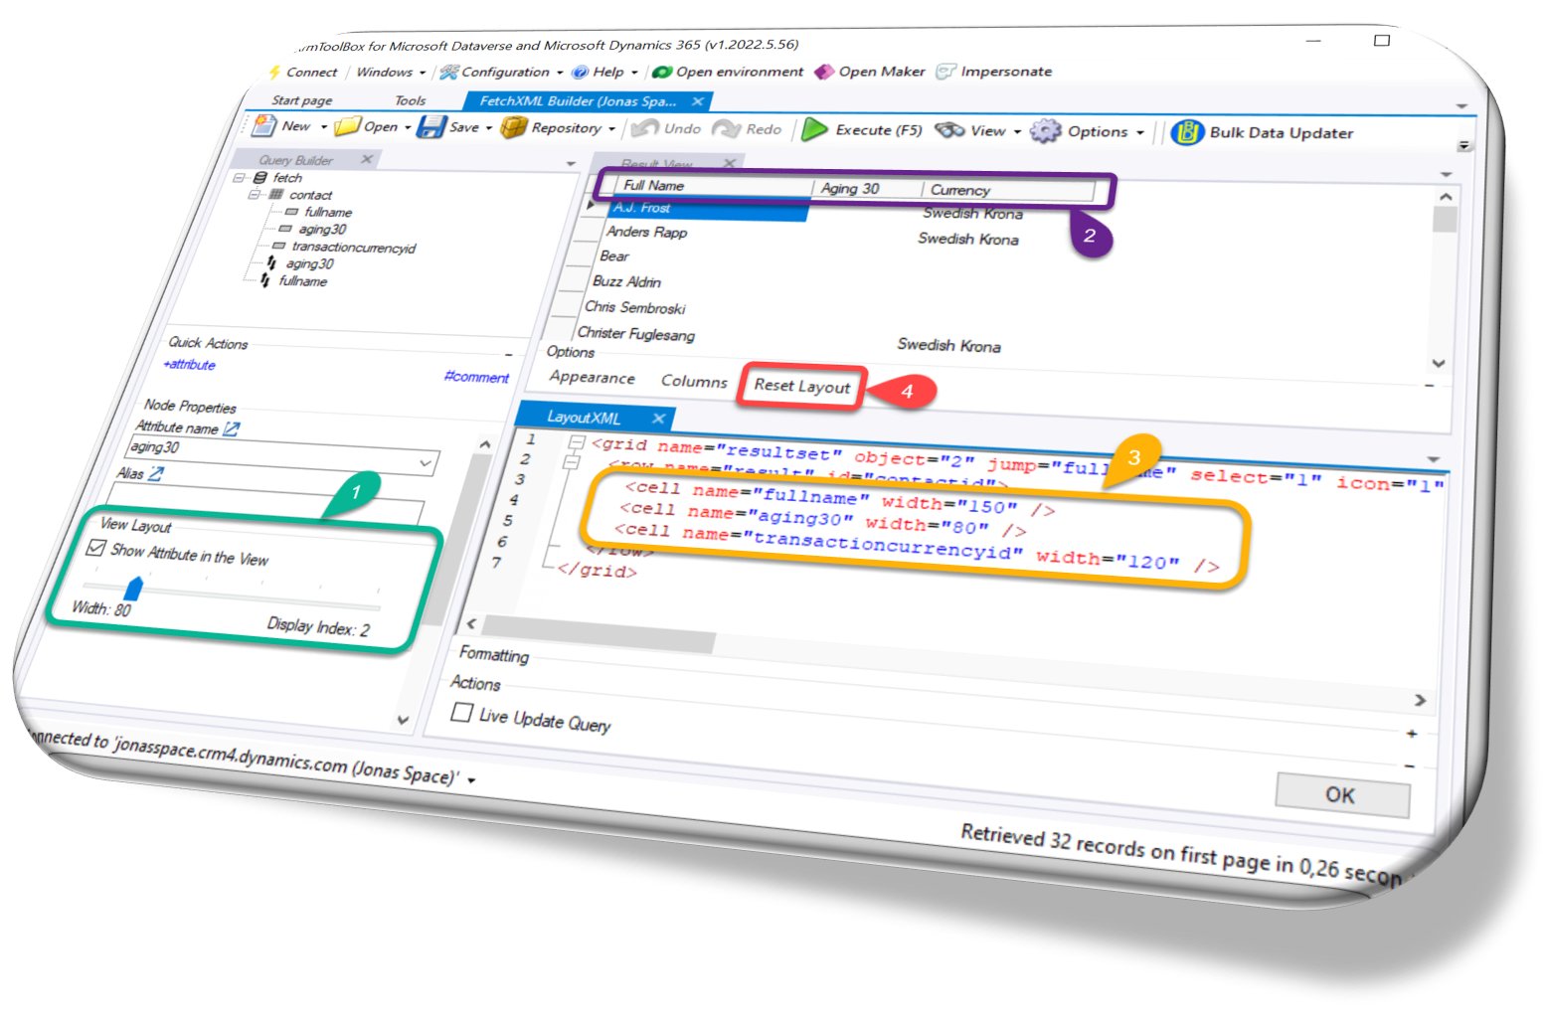The image size is (1547, 1020).
Task: Click the Reset Layout button
Action: pos(801,386)
